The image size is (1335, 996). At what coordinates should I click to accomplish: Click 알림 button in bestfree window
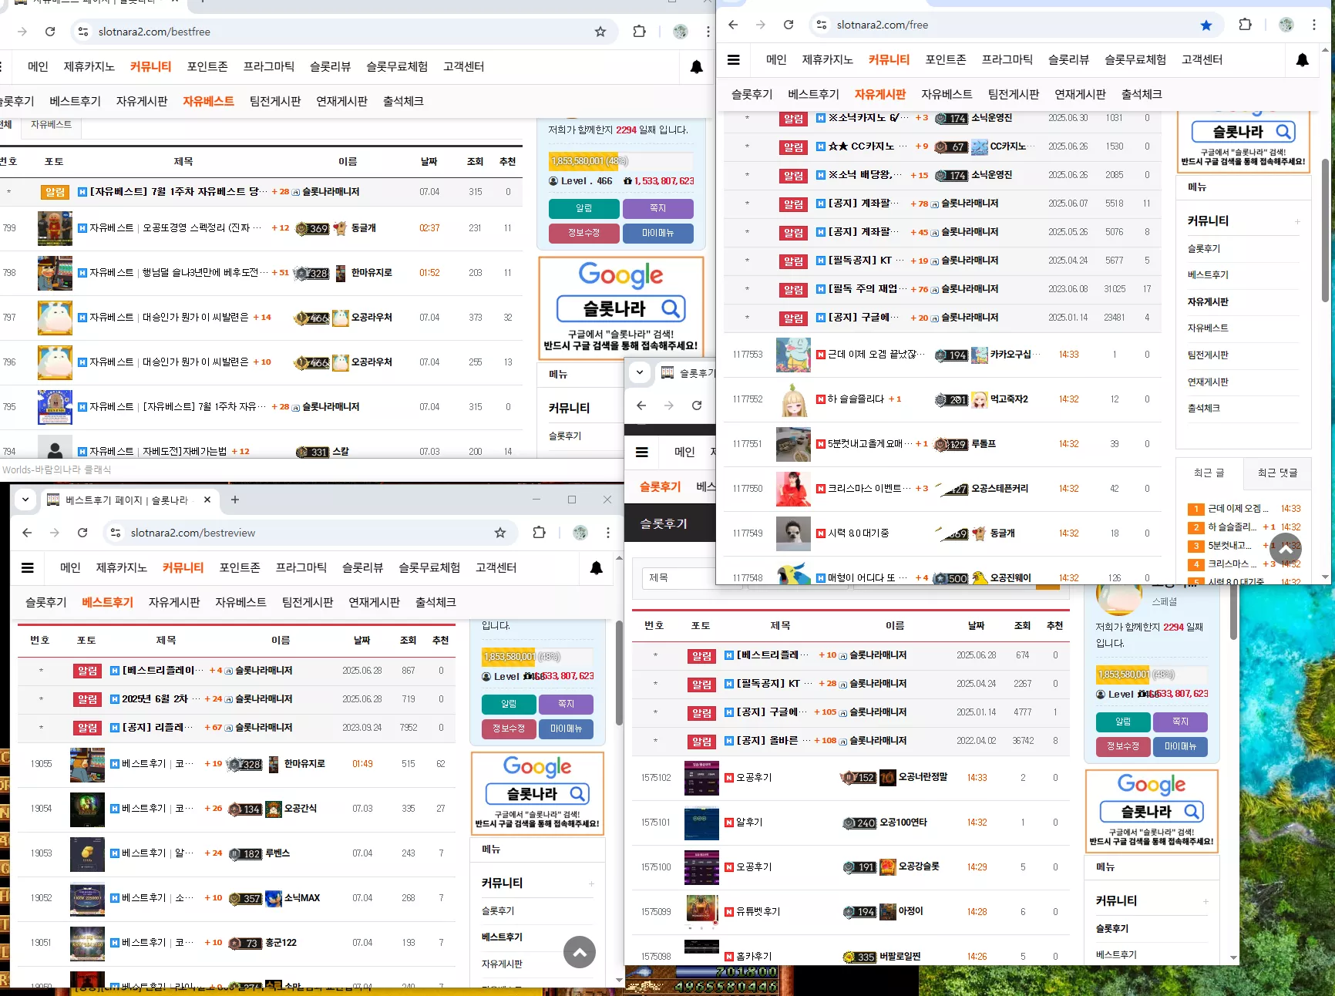584,208
